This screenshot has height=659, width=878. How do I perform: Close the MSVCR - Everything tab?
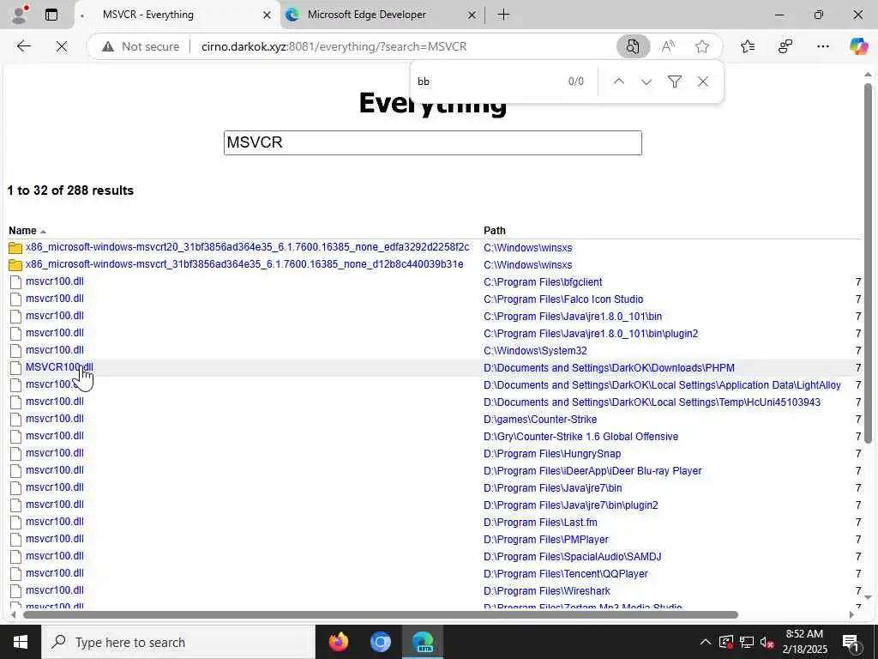(268, 15)
